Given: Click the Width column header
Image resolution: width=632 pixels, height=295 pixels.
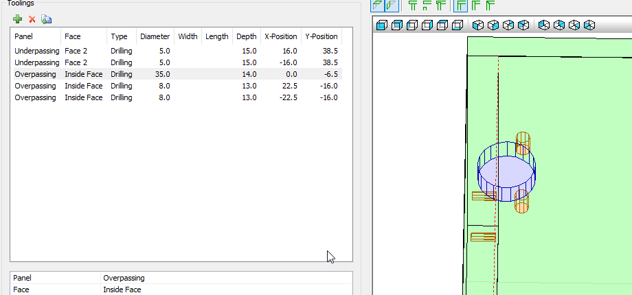Looking at the screenshot, I should (188, 36).
